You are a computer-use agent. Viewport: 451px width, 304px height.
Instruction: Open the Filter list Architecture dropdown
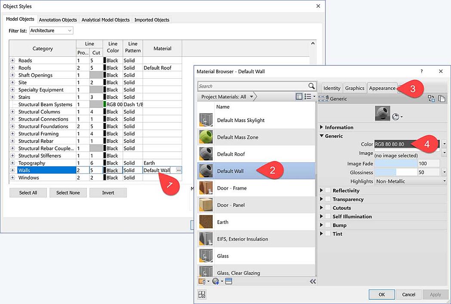click(51, 31)
